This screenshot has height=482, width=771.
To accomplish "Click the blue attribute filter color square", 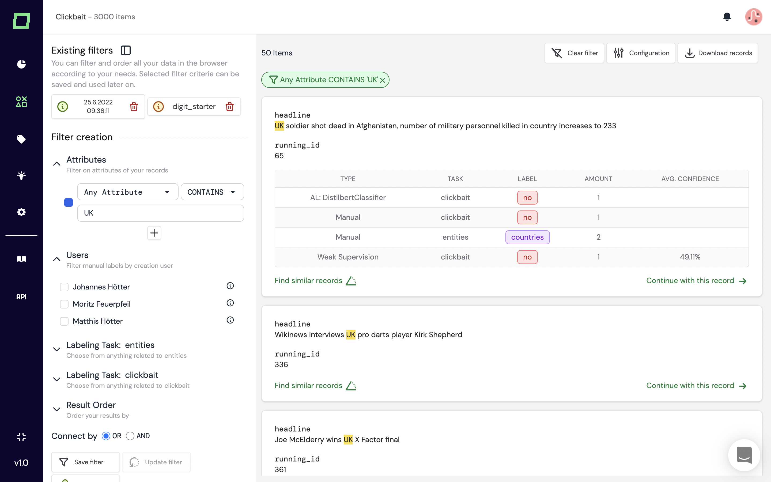I will [x=69, y=202].
